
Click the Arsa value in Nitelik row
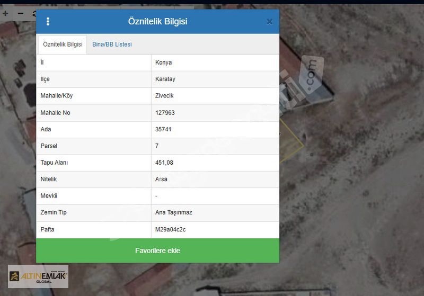coord(161,179)
